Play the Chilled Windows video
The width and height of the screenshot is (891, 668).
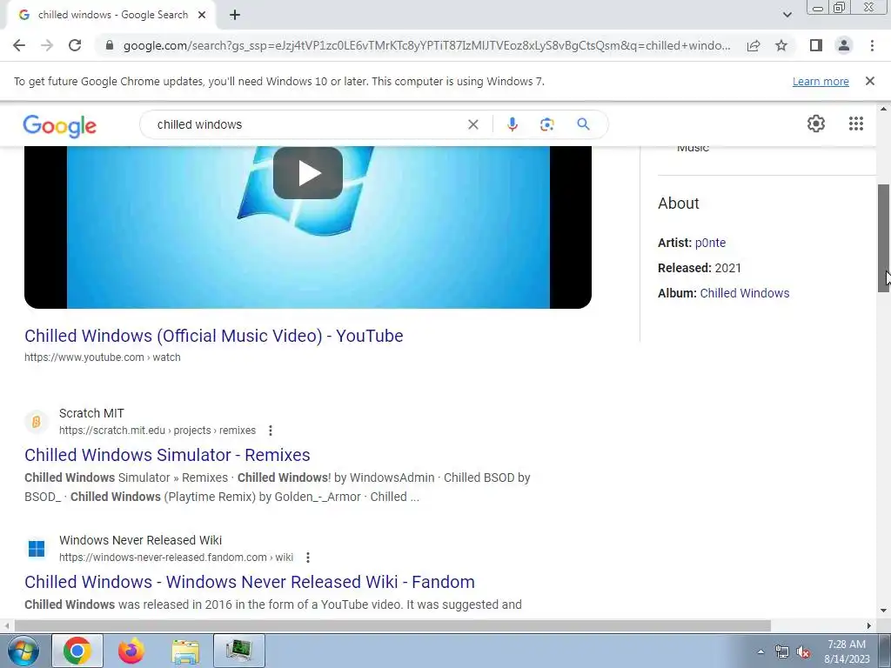coord(308,173)
